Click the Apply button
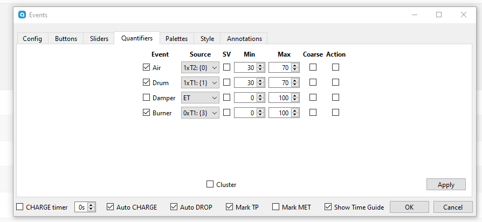The width and height of the screenshot is (482, 222). [446, 184]
